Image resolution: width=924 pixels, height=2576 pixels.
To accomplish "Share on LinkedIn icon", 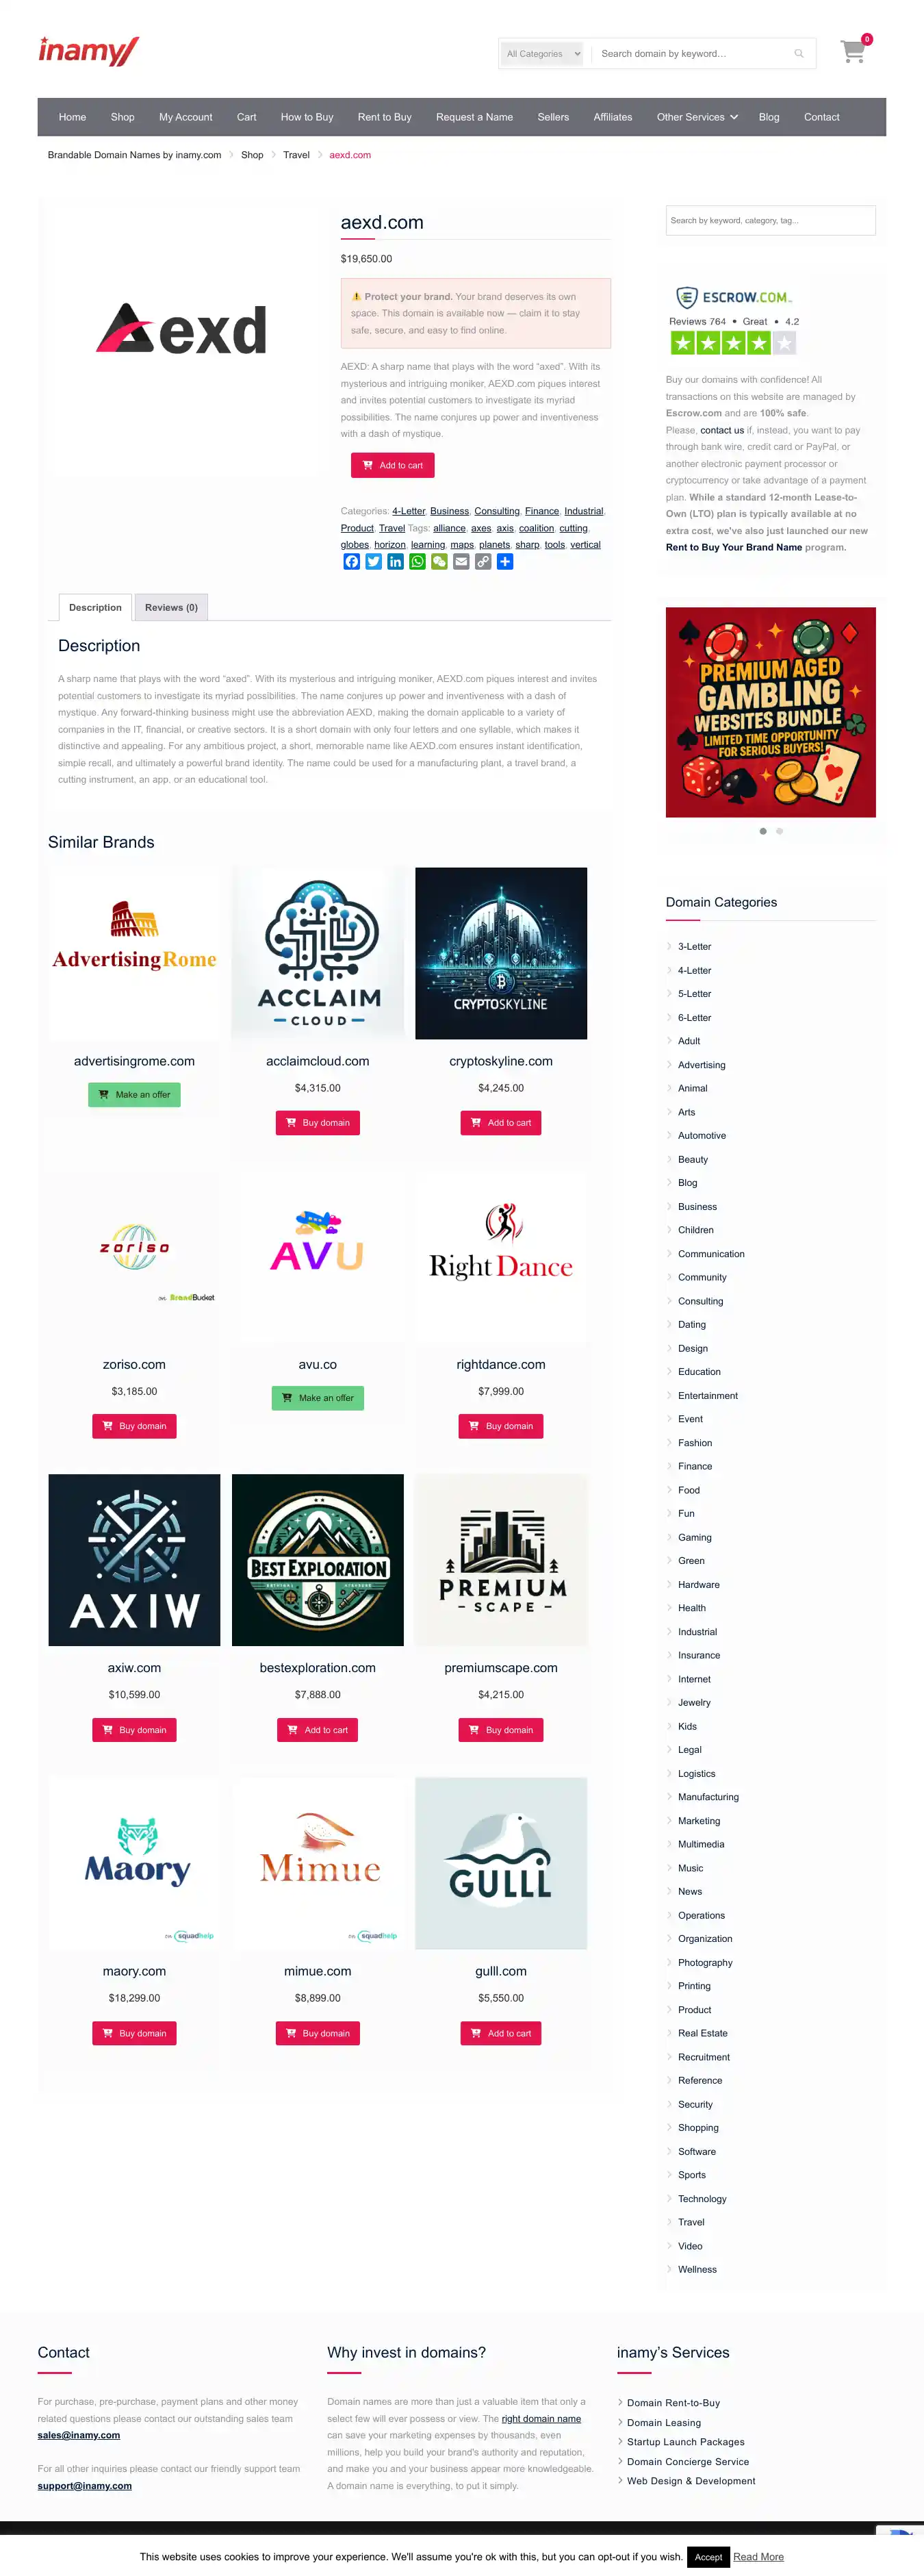I will point(395,562).
